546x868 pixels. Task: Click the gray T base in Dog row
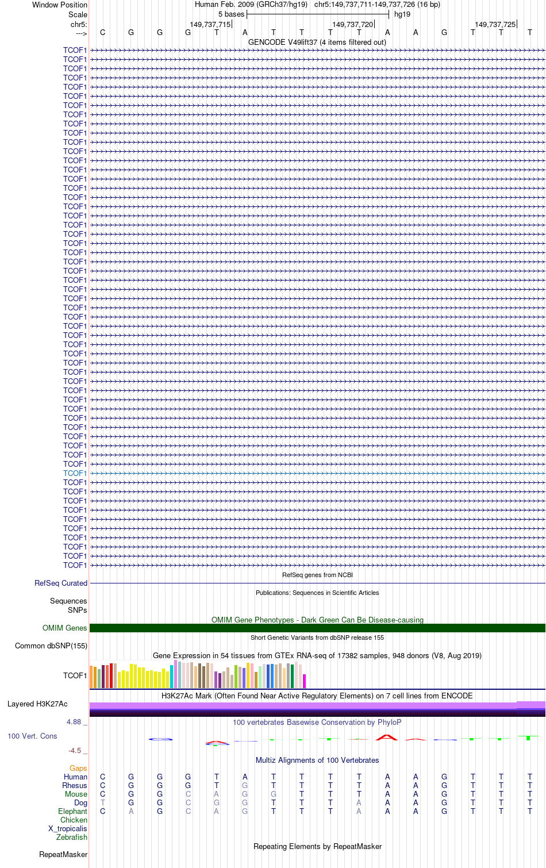(x=103, y=802)
